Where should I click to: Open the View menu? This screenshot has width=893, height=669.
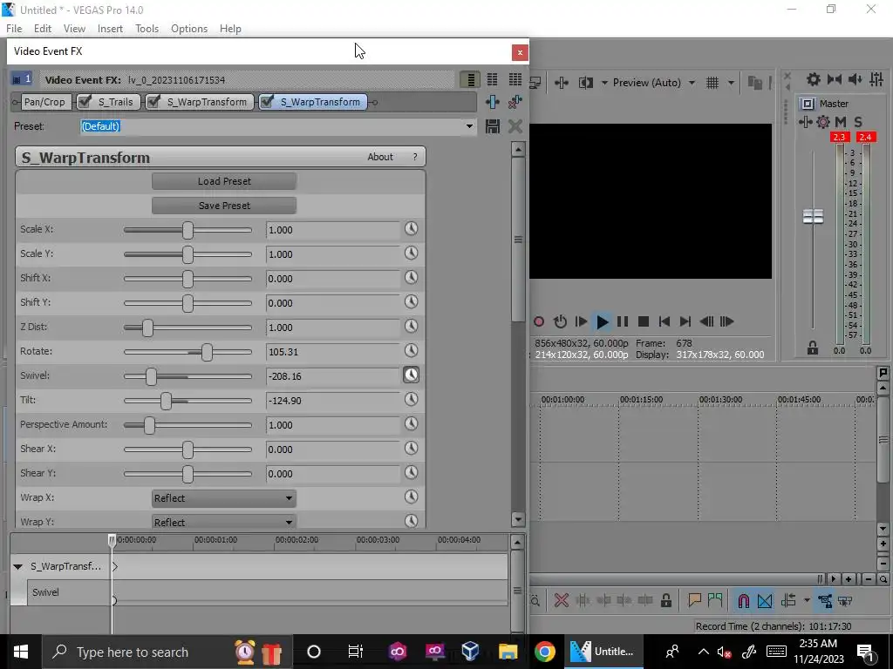tap(74, 29)
